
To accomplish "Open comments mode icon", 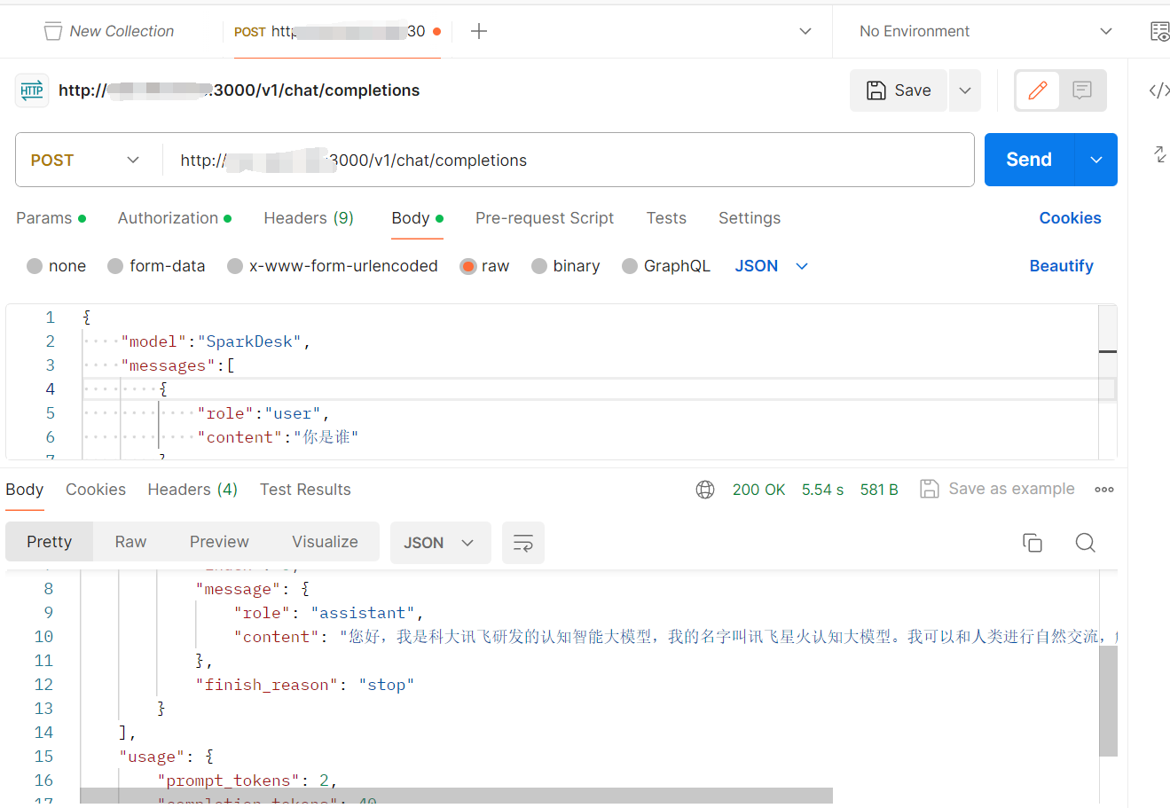I will (x=1082, y=90).
